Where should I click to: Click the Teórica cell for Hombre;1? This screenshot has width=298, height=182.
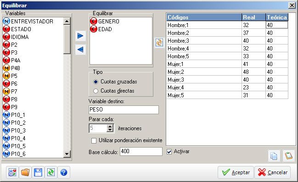[x=277, y=25]
